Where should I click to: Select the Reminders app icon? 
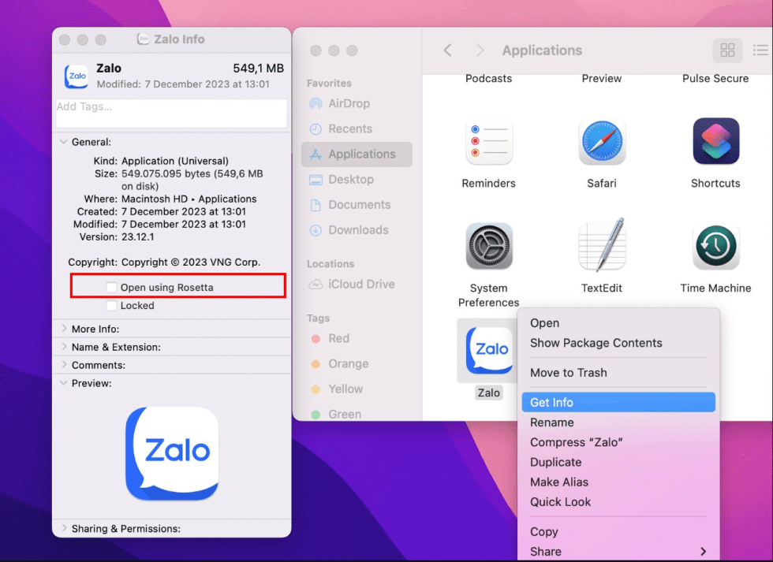point(489,142)
